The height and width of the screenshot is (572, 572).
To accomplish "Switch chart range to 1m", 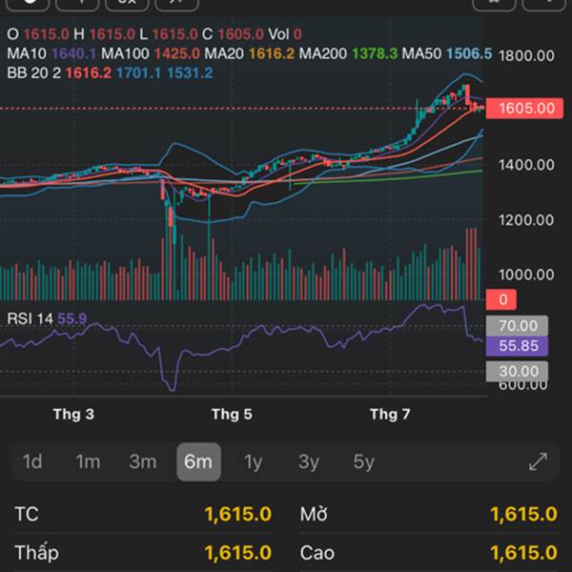I will (88, 461).
